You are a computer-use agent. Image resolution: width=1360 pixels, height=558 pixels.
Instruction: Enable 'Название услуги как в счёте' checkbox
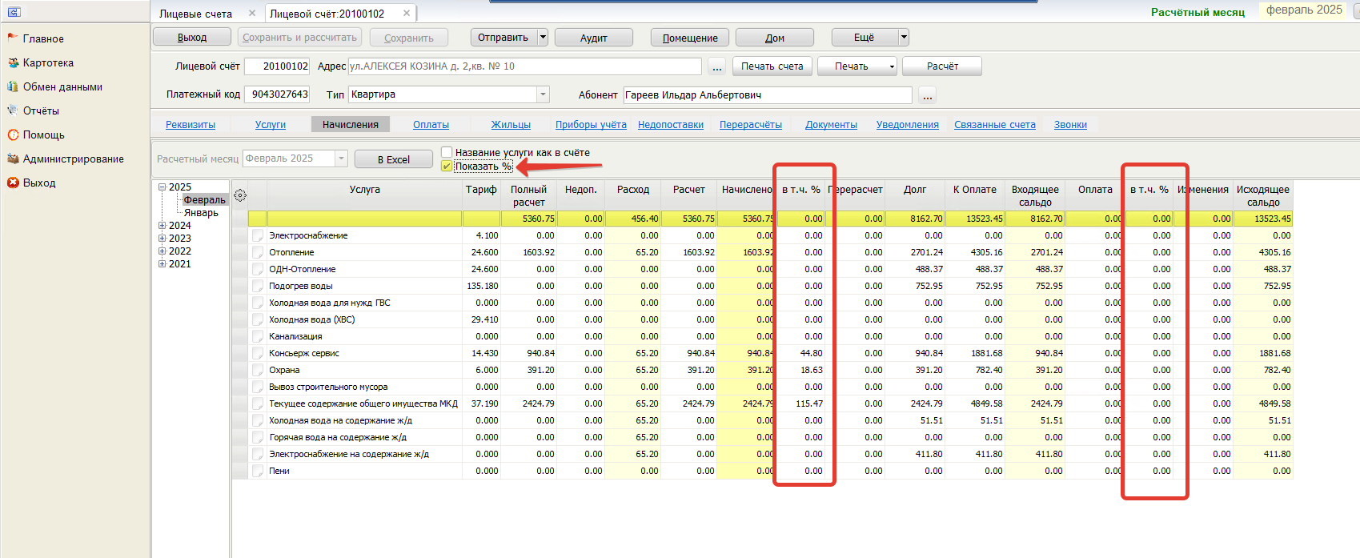pyautogui.click(x=447, y=152)
